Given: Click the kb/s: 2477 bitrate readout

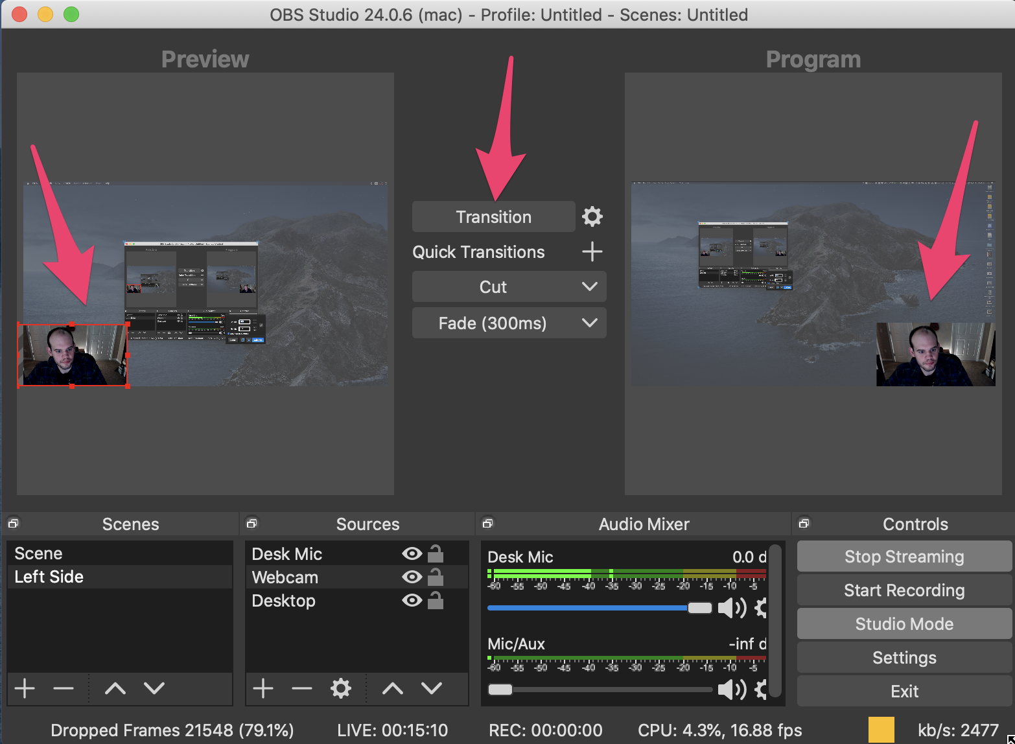Looking at the screenshot, I should (x=958, y=730).
